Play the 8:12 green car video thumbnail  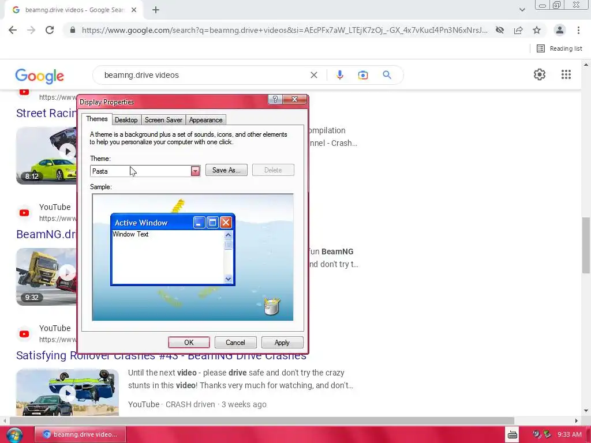(x=47, y=156)
